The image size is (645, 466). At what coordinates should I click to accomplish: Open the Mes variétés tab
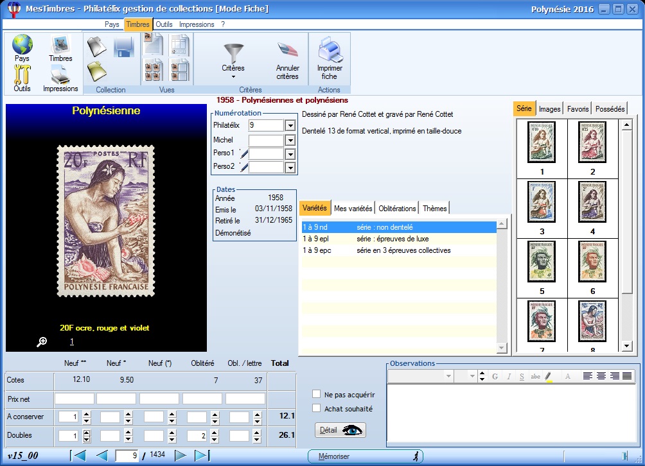tap(353, 209)
